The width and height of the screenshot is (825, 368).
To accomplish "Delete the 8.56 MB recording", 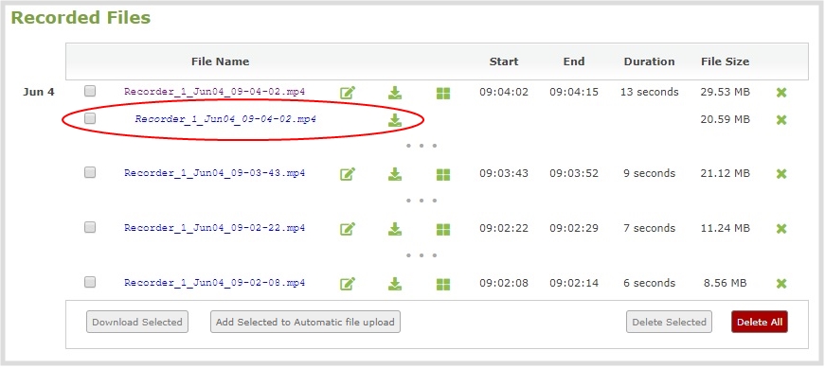I will coord(781,284).
